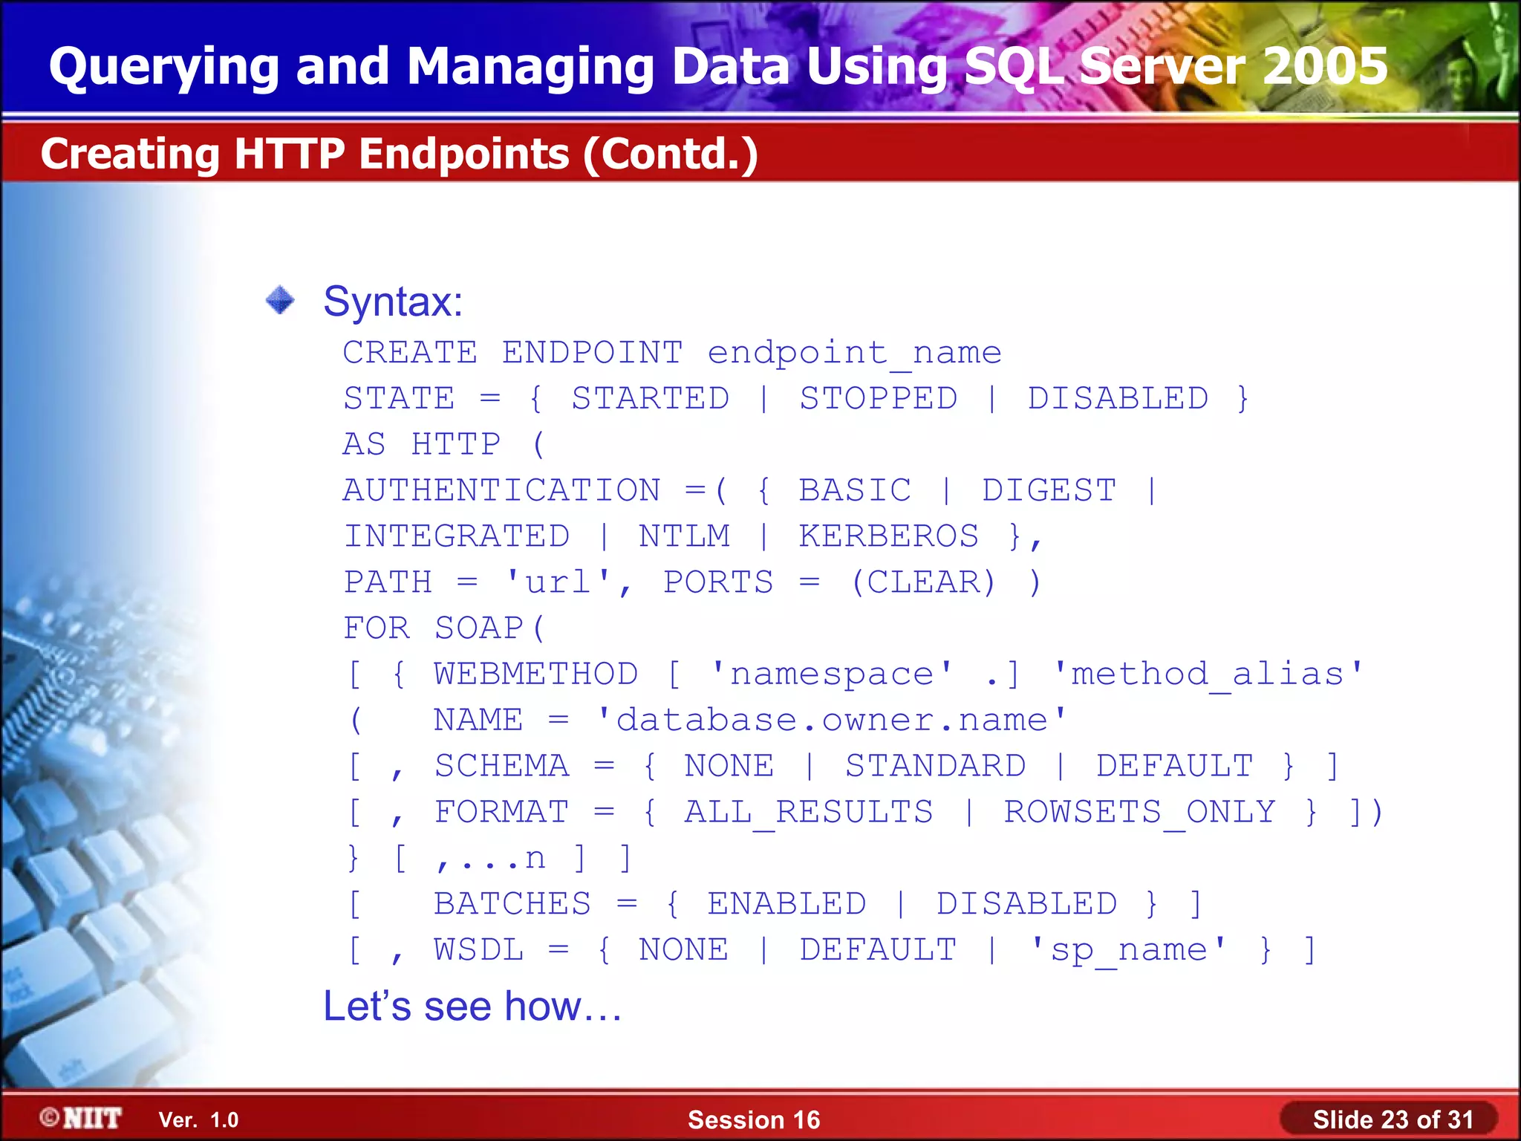Click the line 'AS HTTP ('
The width and height of the screenshot is (1521, 1141).
tap(444, 445)
